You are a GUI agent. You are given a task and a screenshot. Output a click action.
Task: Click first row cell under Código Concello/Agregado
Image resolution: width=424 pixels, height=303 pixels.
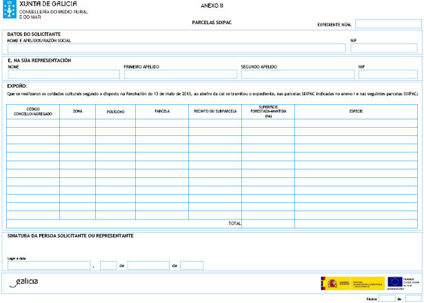(x=33, y=124)
